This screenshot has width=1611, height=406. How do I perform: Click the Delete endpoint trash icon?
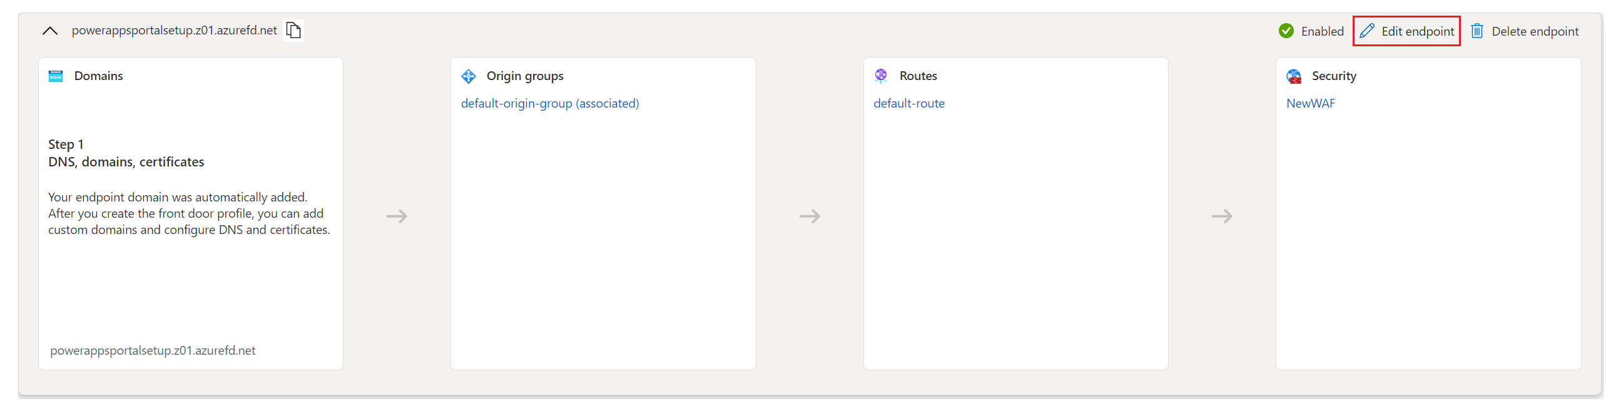(1476, 31)
